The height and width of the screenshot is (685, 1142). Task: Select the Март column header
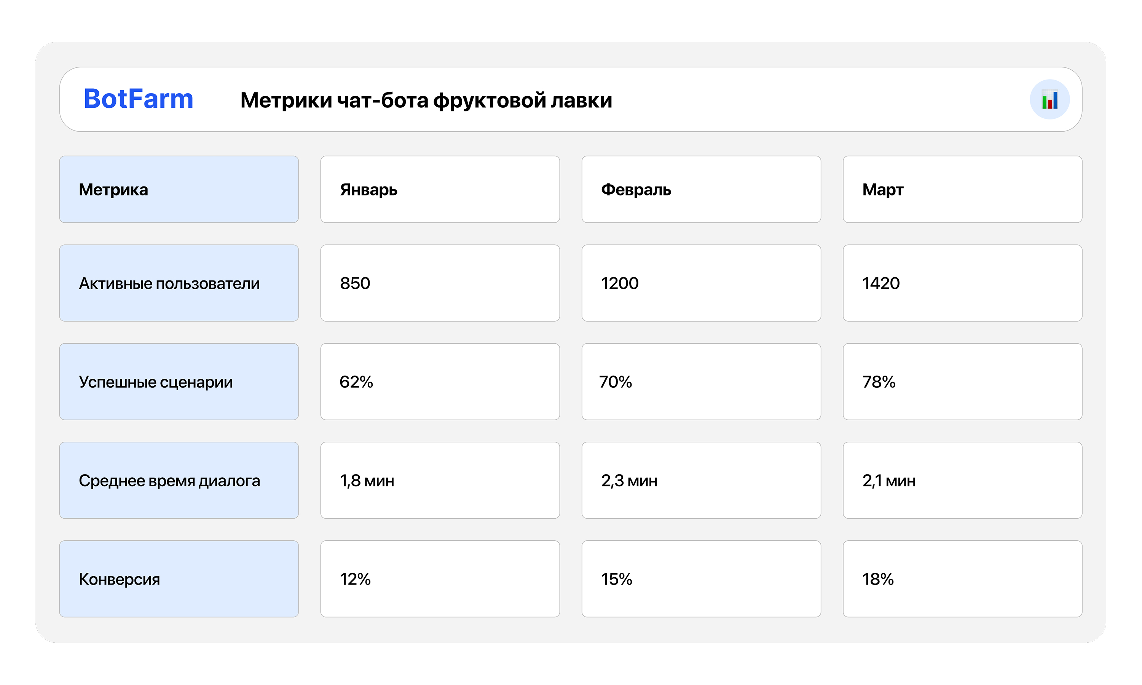point(962,189)
